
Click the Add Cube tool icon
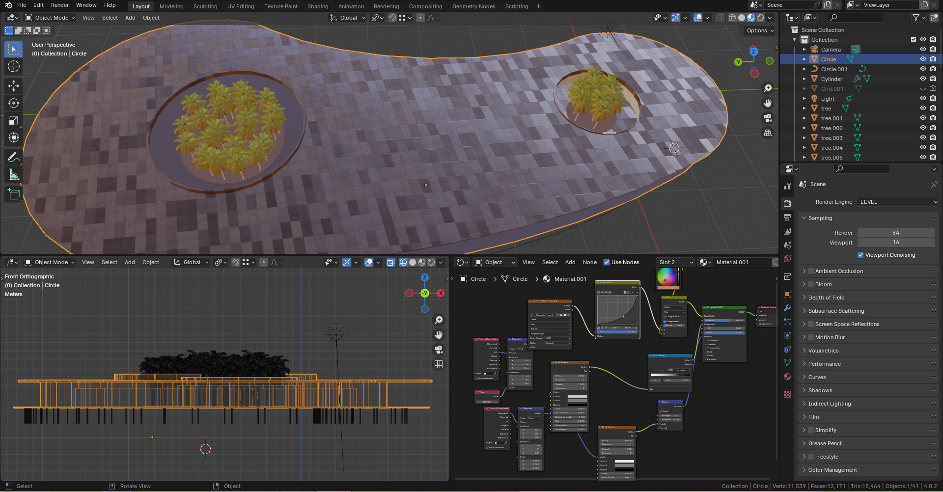[14, 194]
